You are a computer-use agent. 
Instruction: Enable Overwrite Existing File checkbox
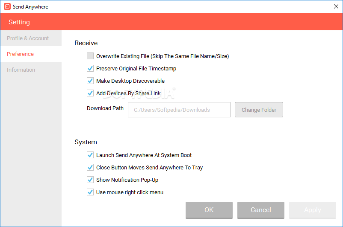point(90,56)
